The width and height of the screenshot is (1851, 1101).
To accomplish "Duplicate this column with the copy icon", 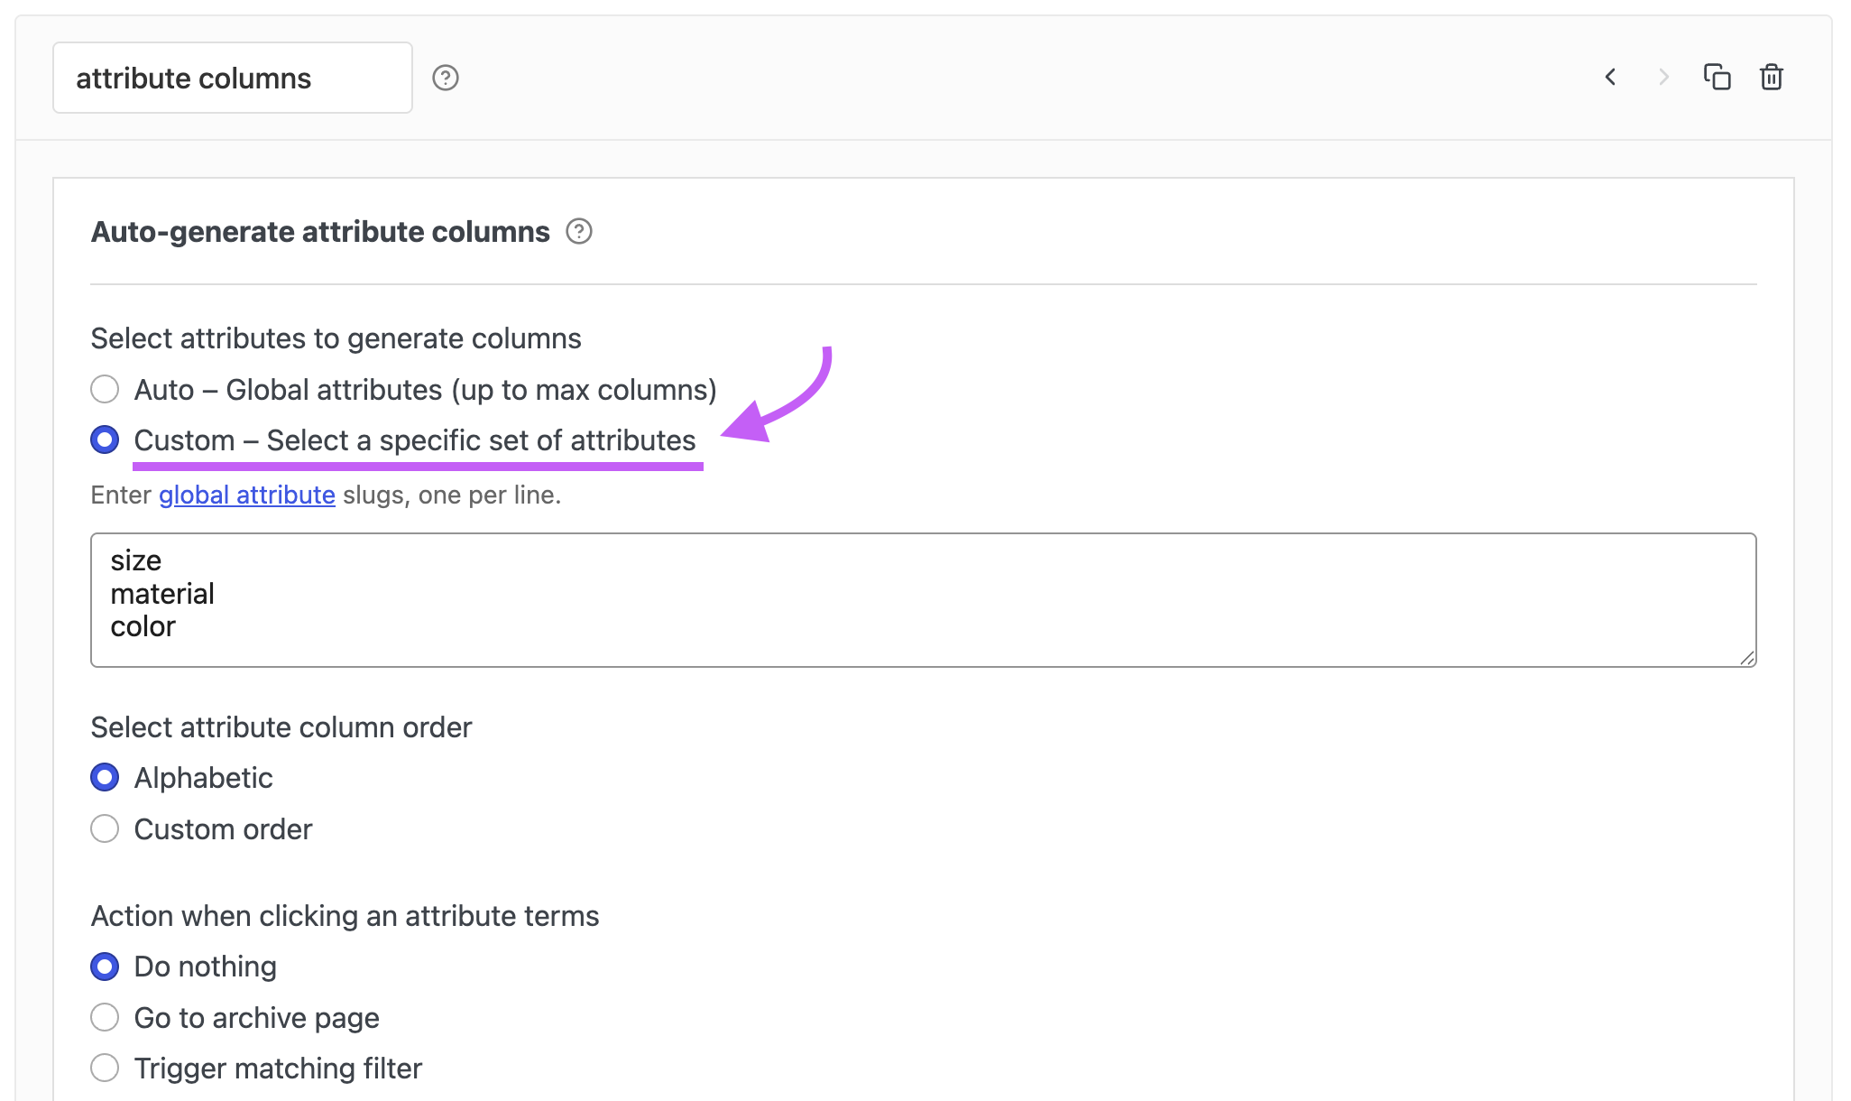I will [1717, 77].
